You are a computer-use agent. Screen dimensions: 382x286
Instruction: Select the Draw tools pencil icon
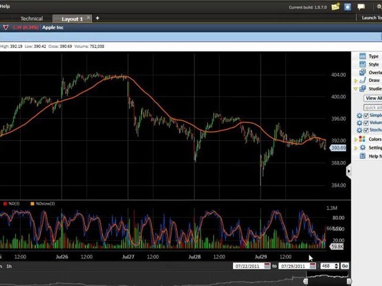point(363,80)
